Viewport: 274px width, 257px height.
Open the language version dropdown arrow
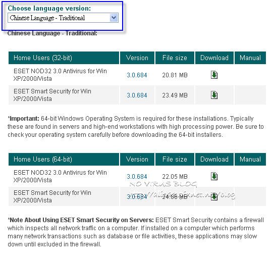[114, 18]
